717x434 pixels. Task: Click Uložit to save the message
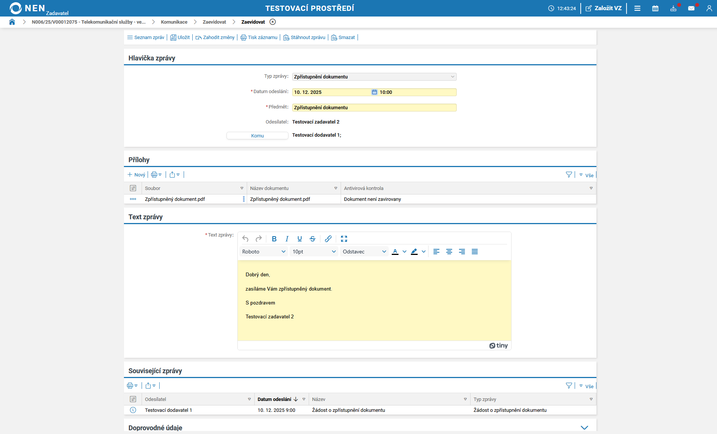click(180, 38)
